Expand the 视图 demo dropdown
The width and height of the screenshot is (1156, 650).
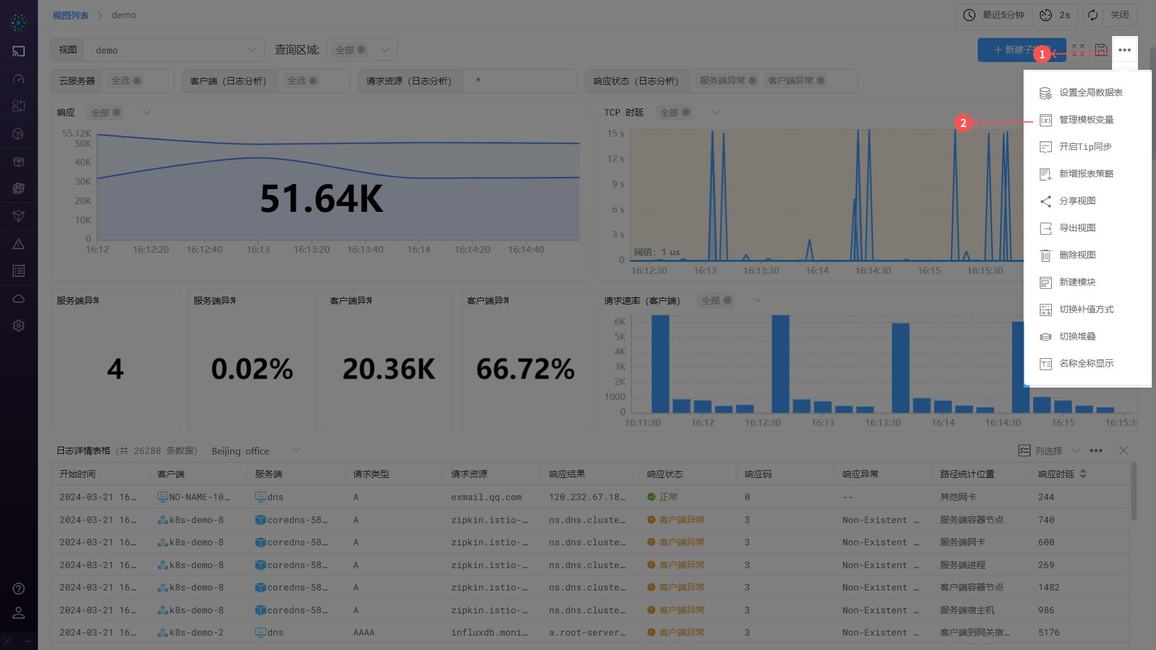pos(252,50)
